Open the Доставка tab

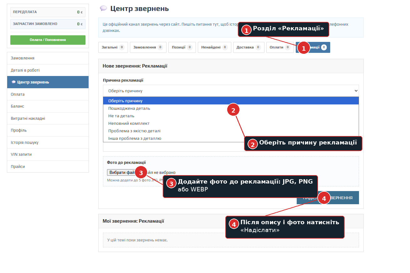point(249,47)
